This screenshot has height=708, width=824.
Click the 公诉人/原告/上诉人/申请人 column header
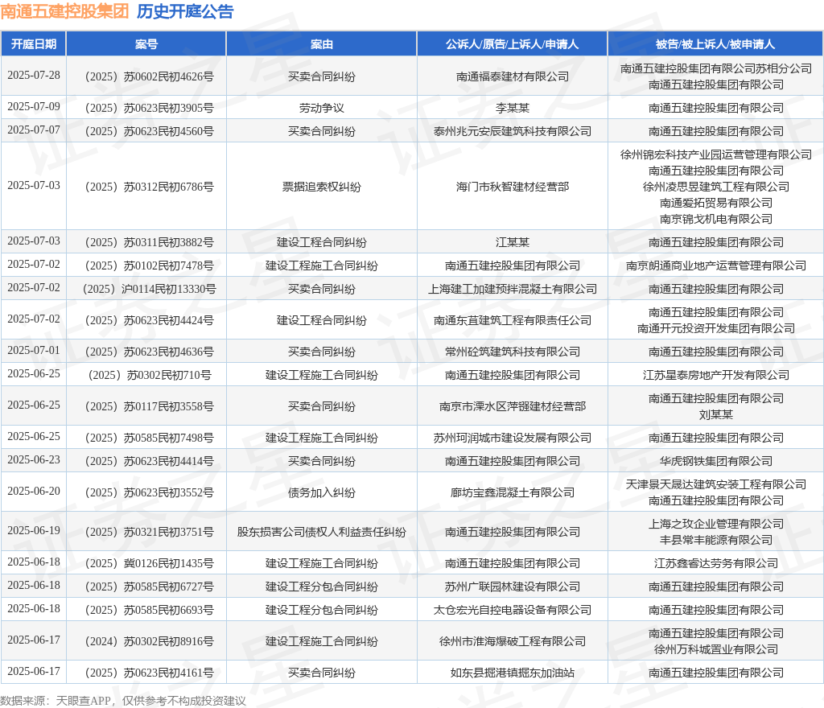coord(513,44)
